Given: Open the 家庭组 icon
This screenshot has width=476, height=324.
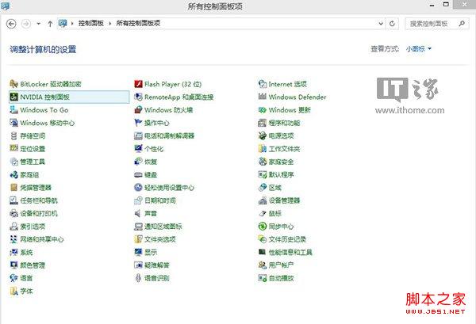Looking at the screenshot, I should point(14,174).
